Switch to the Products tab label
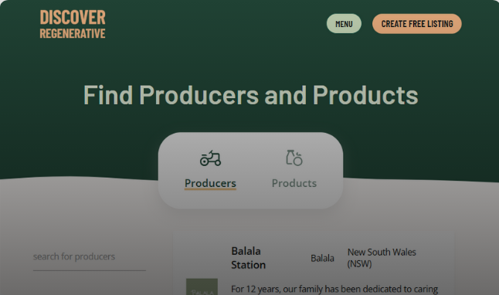The width and height of the screenshot is (499, 295). click(x=294, y=183)
